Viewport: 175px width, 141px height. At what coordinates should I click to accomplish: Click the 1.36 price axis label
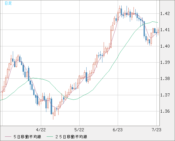point(165,111)
